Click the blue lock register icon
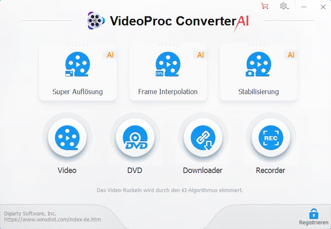Viewport: 331px width, 229px height. tap(314, 213)
